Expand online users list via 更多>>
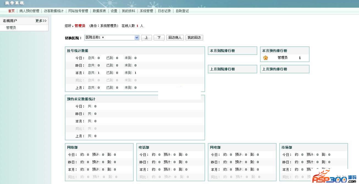Viewport: 359px width, 184px height. click(41, 21)
